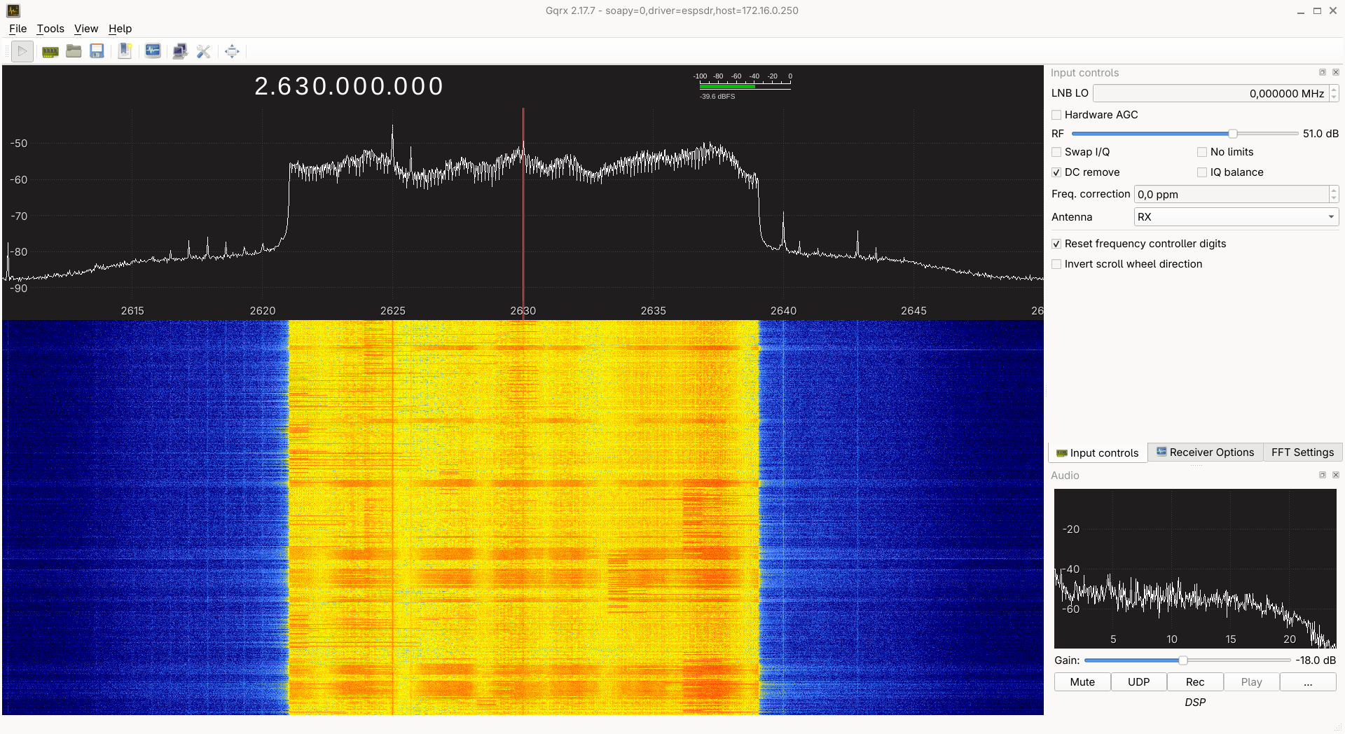Start DSP with the play button
Image resolution: width=1345 pixels, height=734 pixels.
(x=22, y=51)
